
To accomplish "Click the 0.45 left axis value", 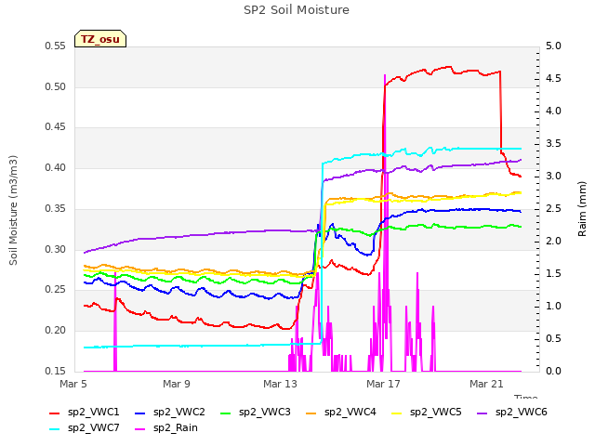I will coord(56,127).
